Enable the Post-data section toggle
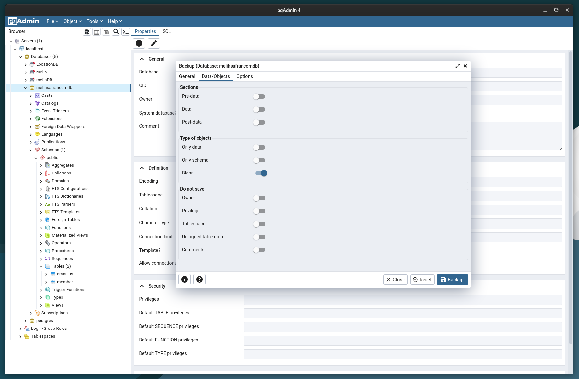This screenshot has height=379, width=579. click(259, 122)
